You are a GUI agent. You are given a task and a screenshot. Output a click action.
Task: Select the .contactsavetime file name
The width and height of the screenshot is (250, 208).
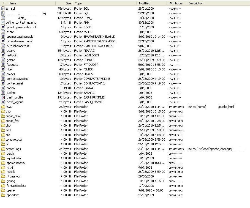(x=17, y=79)
